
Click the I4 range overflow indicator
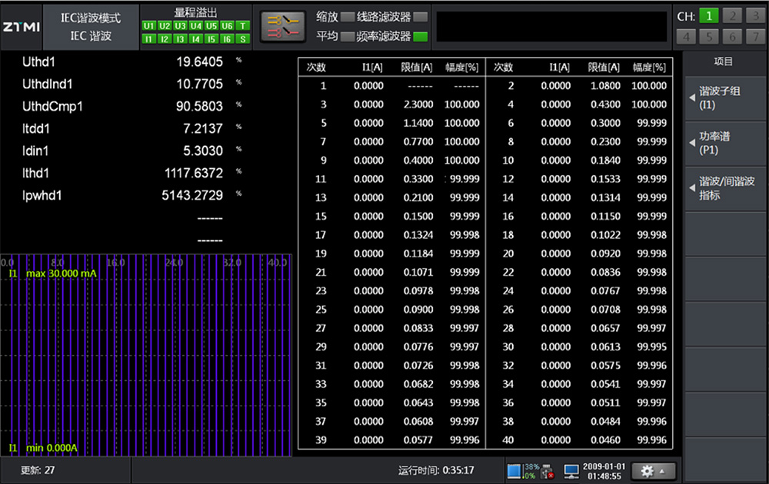195,38
